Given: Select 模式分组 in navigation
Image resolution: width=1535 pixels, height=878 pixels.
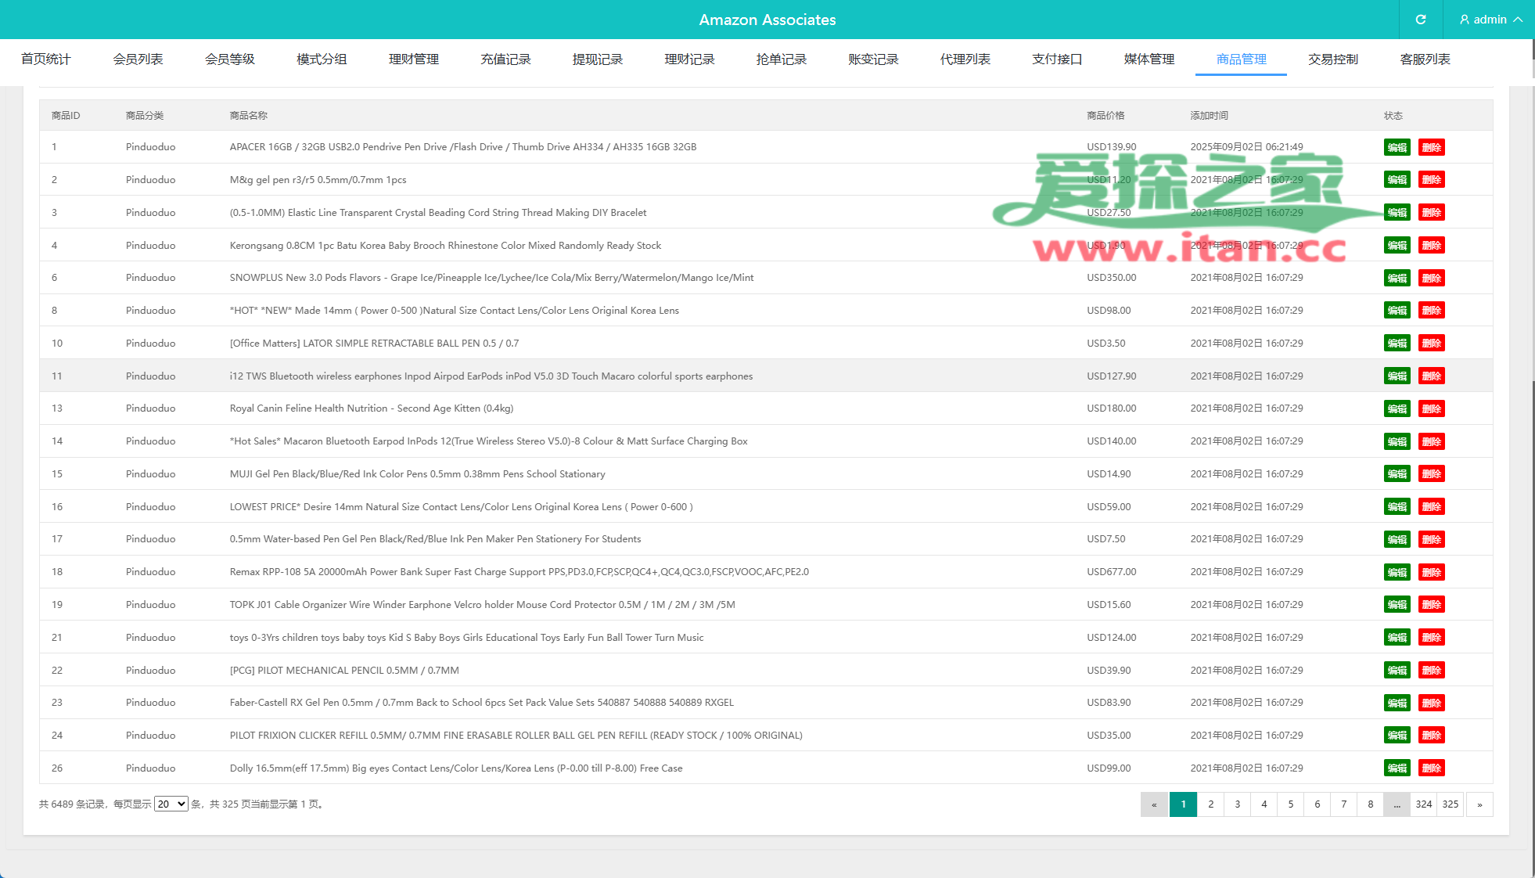Looking at the screenshot, I should point(322,59).
